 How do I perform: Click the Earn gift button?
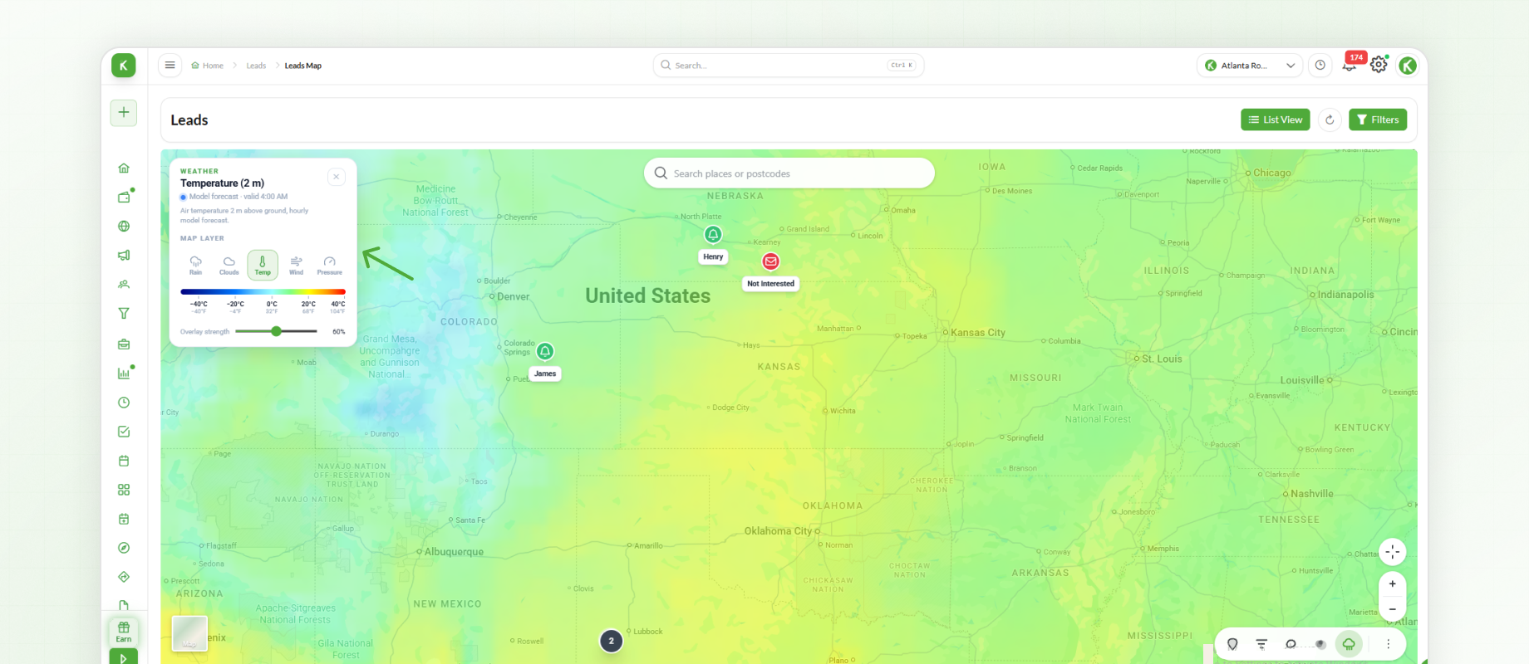click(x=124, y=632)
